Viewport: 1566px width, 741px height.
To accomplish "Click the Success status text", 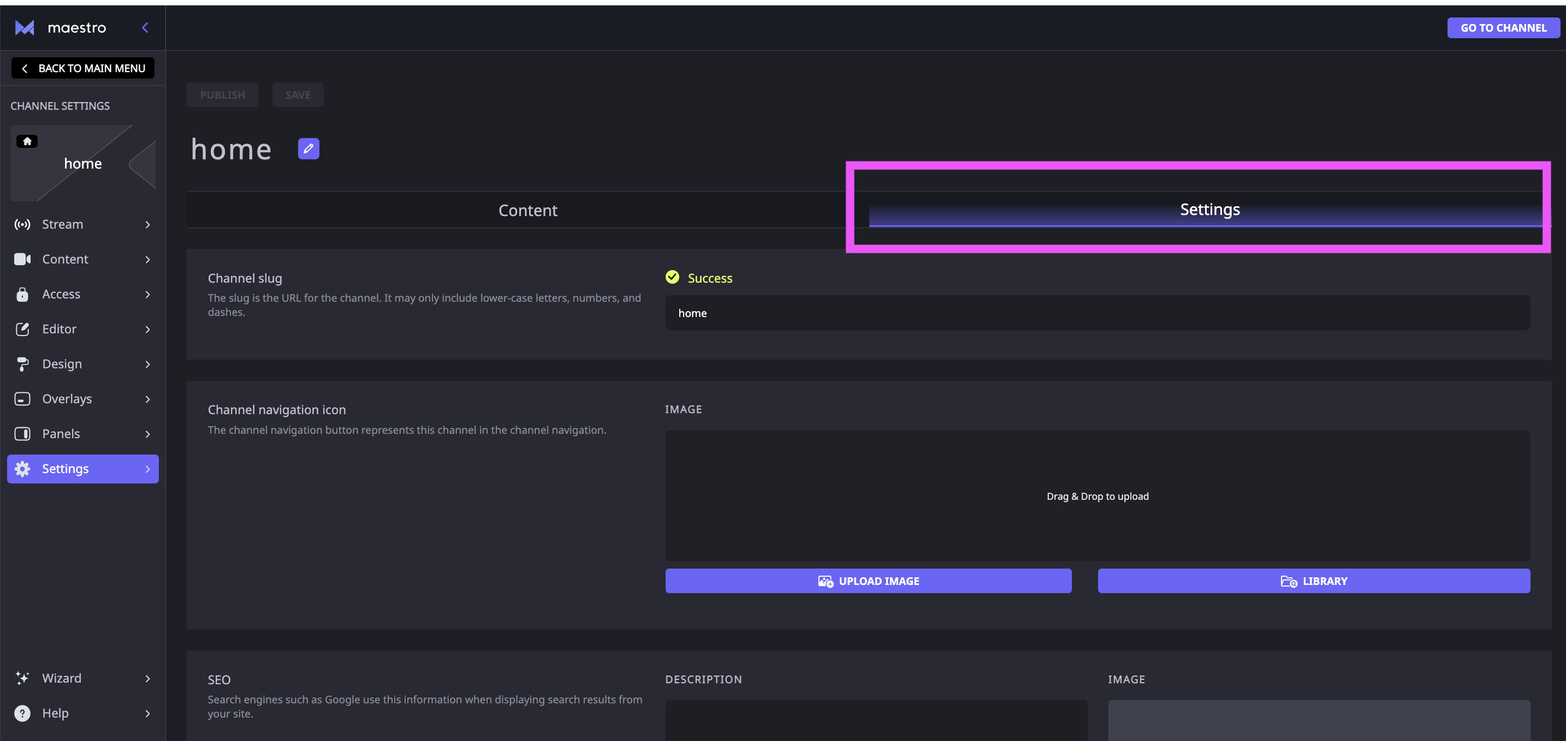I will (710, 278).
